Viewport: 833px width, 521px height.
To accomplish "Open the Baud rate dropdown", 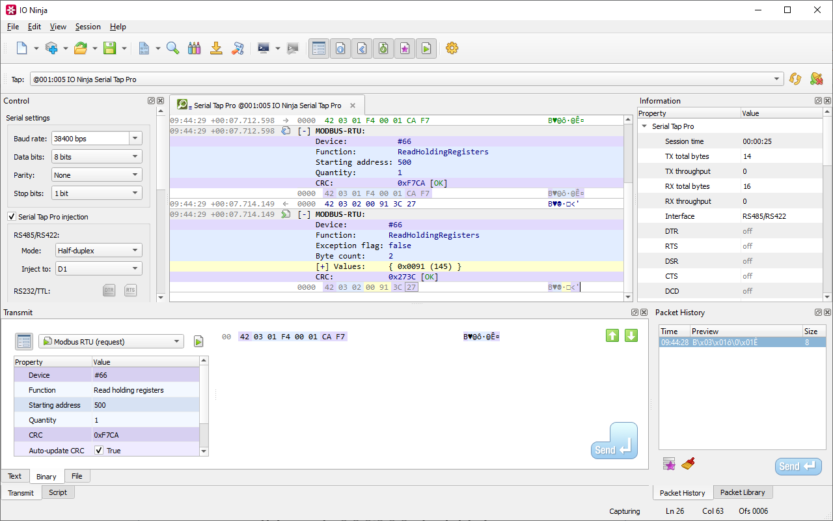I will (x=135, y=138).
